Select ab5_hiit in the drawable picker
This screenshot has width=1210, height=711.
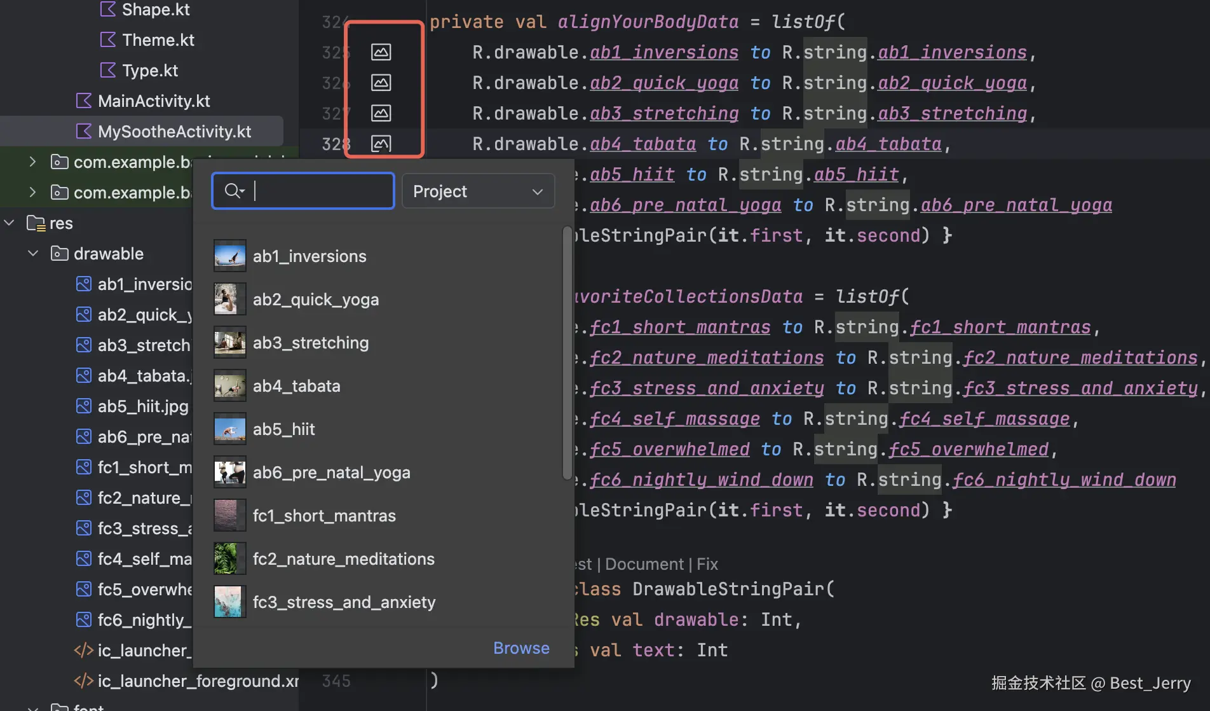[383, 429]
